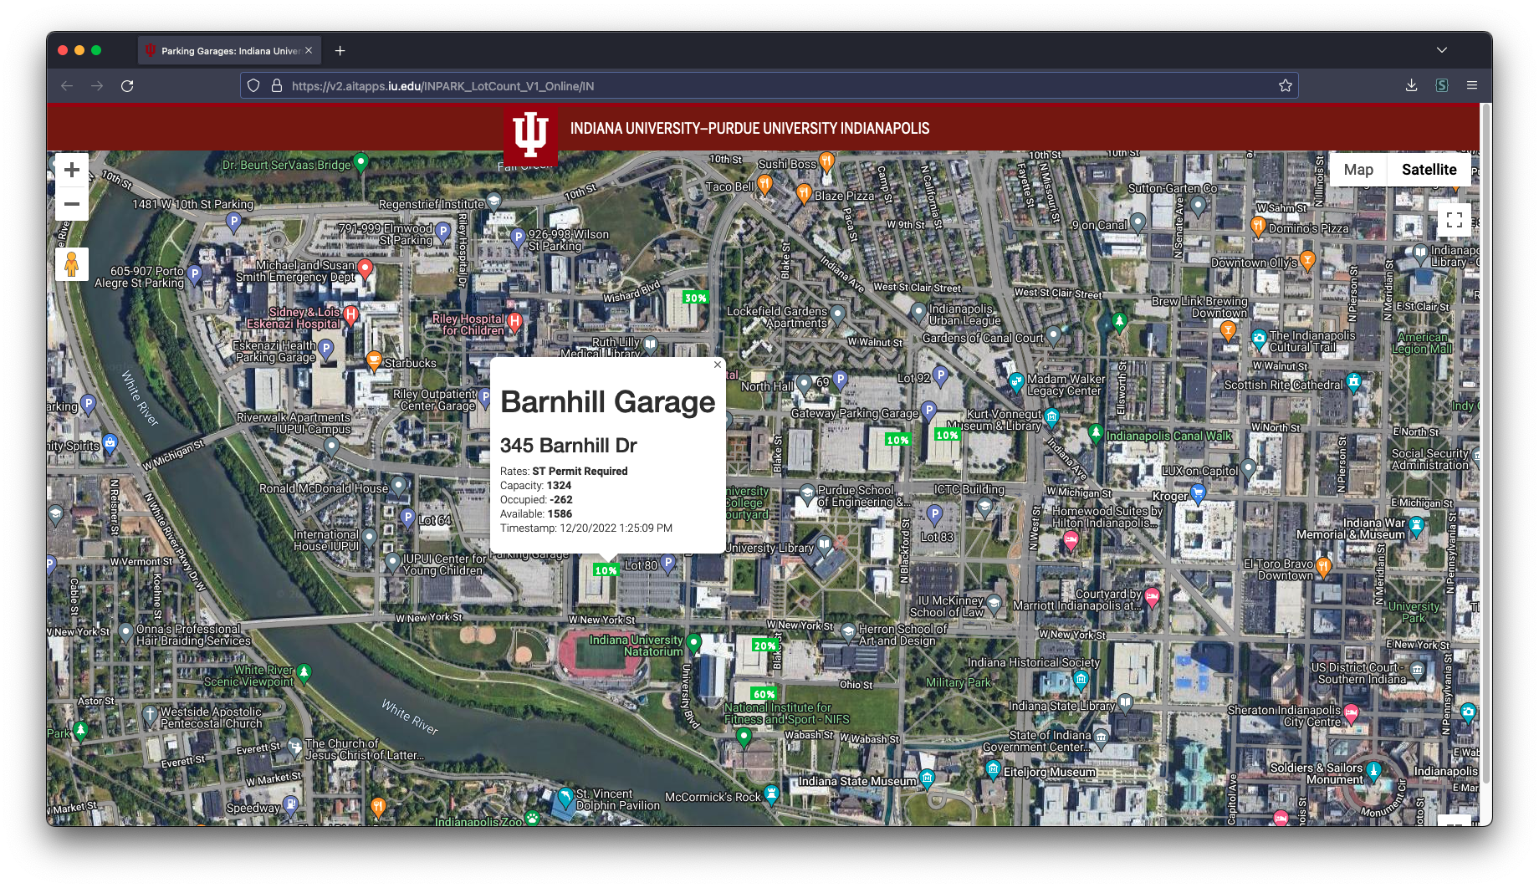Select the Street View pegman icon
Viewport: 1539px width, 888px height.
pos(72,264)
